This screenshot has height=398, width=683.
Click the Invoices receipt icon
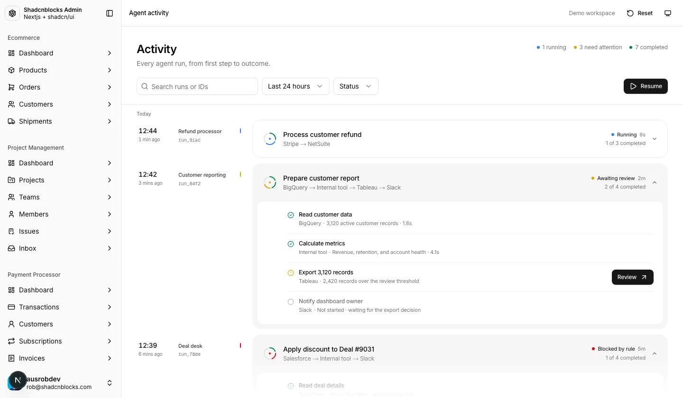pyautogui.click(x=11, y=358)
